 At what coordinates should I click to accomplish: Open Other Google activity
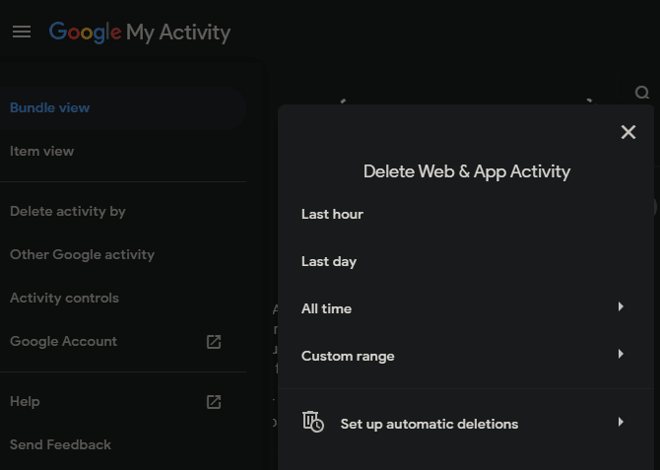click(82, 255)
